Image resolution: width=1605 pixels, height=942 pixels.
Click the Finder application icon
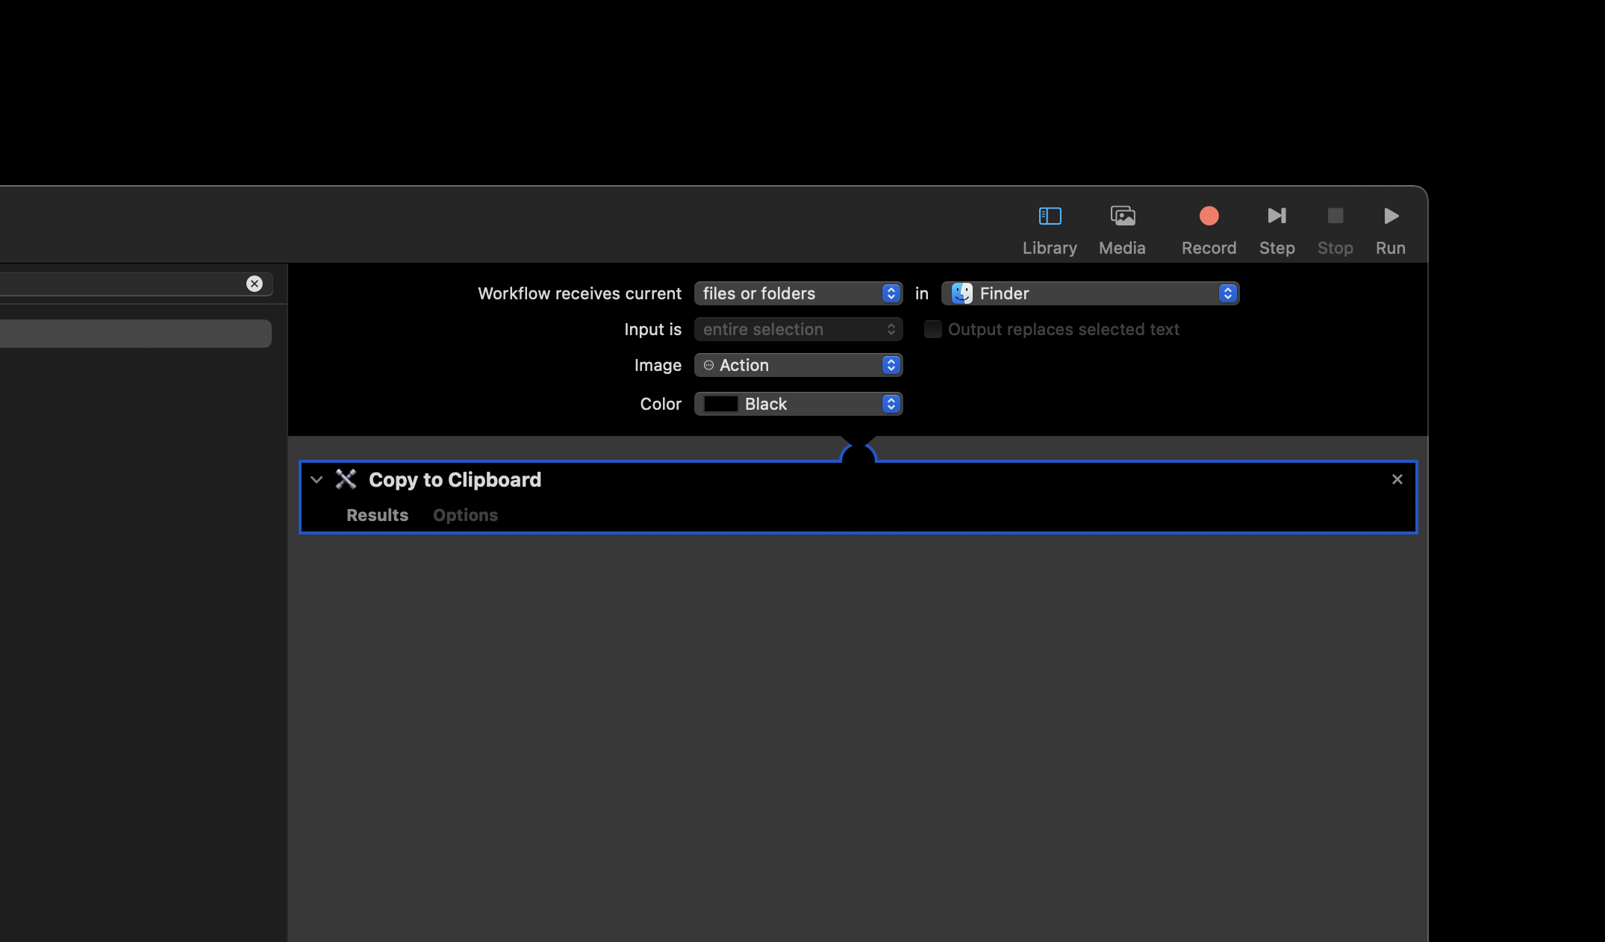click(962, 293)
